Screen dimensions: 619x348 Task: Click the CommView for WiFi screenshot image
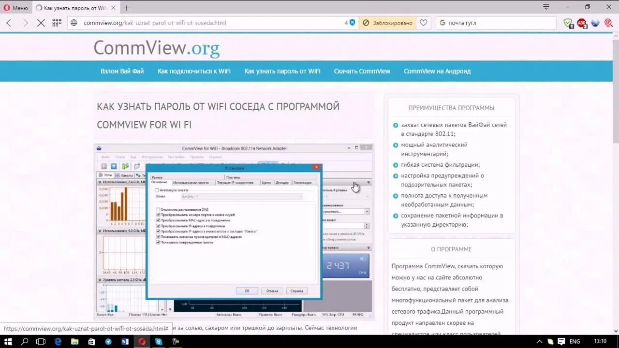click(234, 231)
